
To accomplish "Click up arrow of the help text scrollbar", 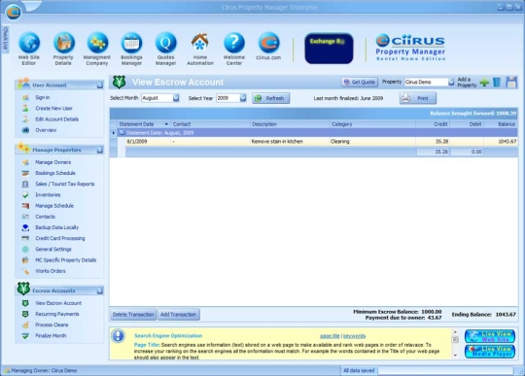I will (455, 332).
